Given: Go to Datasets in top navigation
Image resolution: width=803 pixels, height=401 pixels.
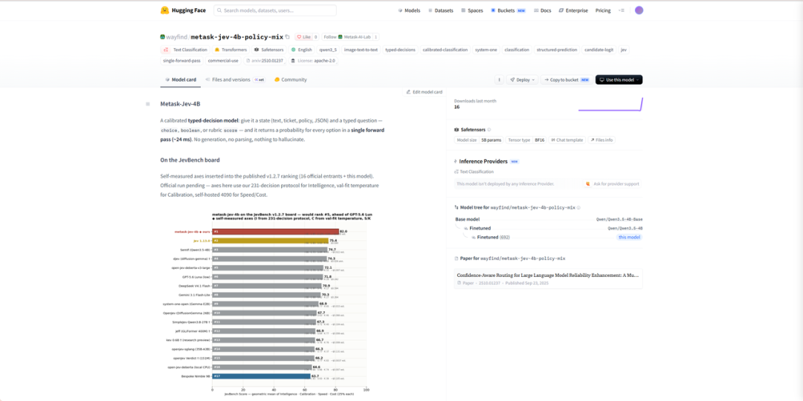Looking at the screenshot, I should [440, 10].
